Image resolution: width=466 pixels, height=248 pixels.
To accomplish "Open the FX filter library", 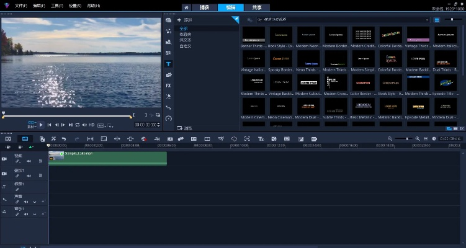I will pos(169,85).
